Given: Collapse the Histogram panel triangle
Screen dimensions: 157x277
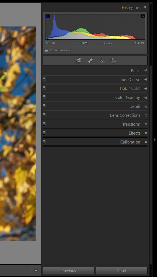Looking at the screenshot, I should point(145,8).
